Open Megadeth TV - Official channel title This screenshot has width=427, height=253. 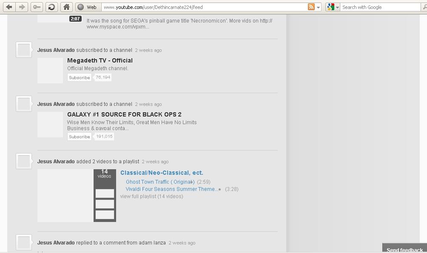click(x=100, y=60)
